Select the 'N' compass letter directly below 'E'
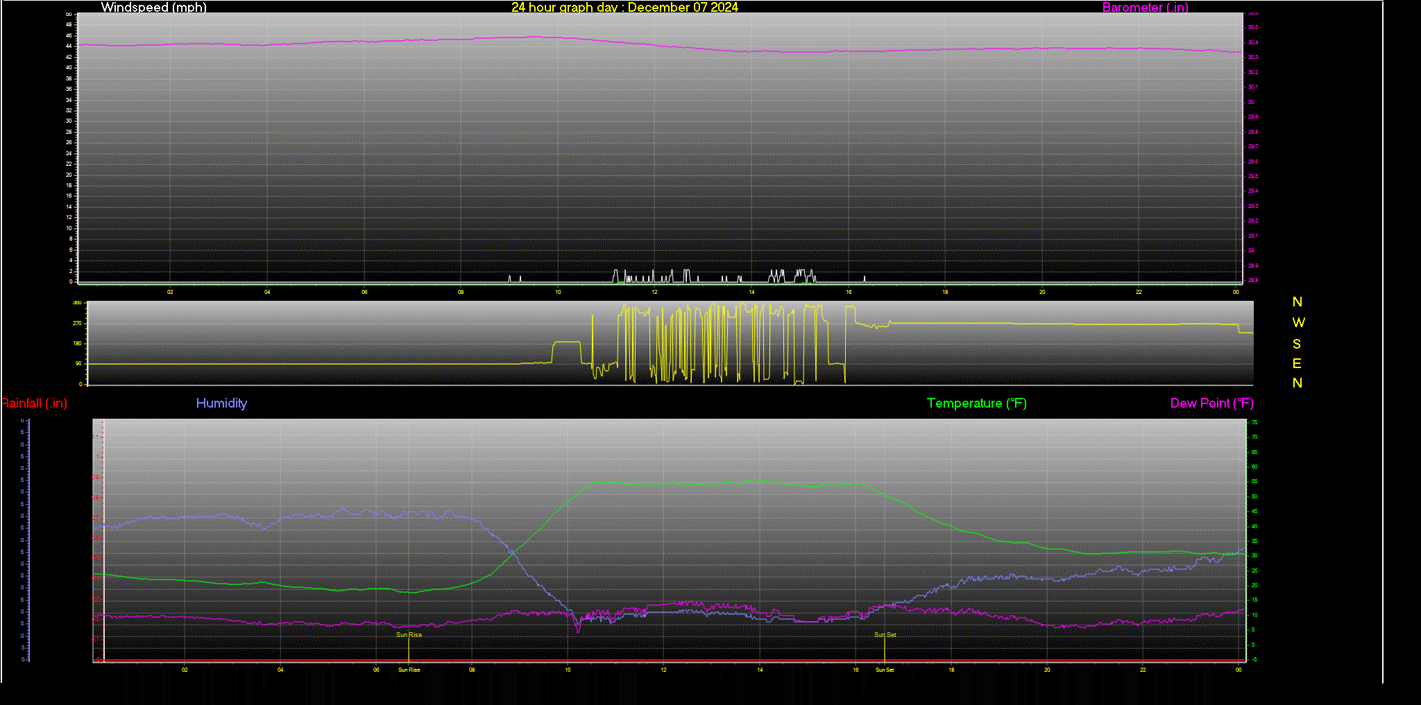This screenshot has height=705, width=1421. [x=1297, y=383]
